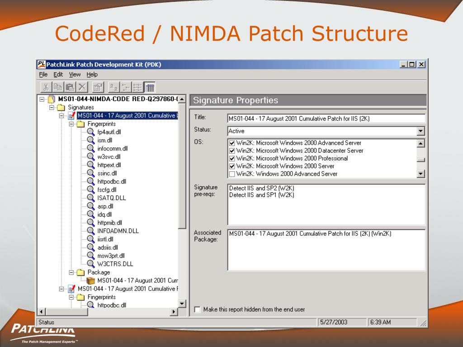Click the OS list scrollbar thumb
Viewport: 463px width, 347px height.
[x=421, y=159]
